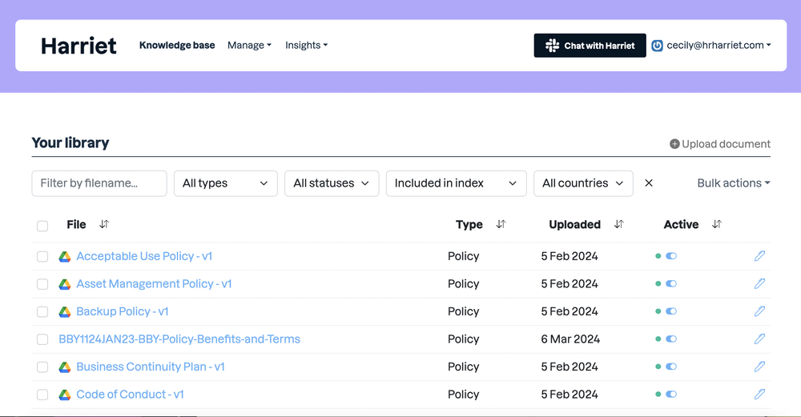Click the Chat with Harriet button
Viewport: 801px width, 417px height.
click(x=590, y=46)
